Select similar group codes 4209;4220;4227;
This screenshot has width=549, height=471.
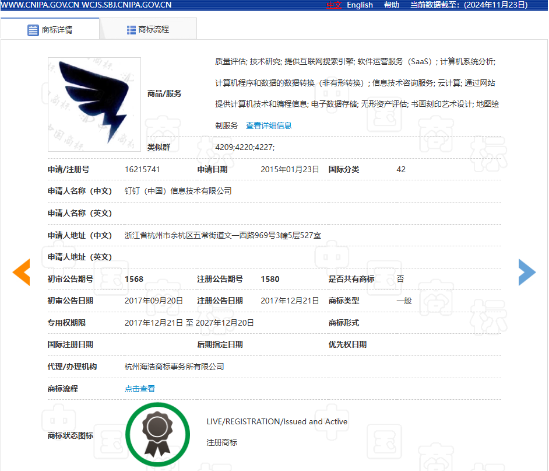[x=245, y=147]
